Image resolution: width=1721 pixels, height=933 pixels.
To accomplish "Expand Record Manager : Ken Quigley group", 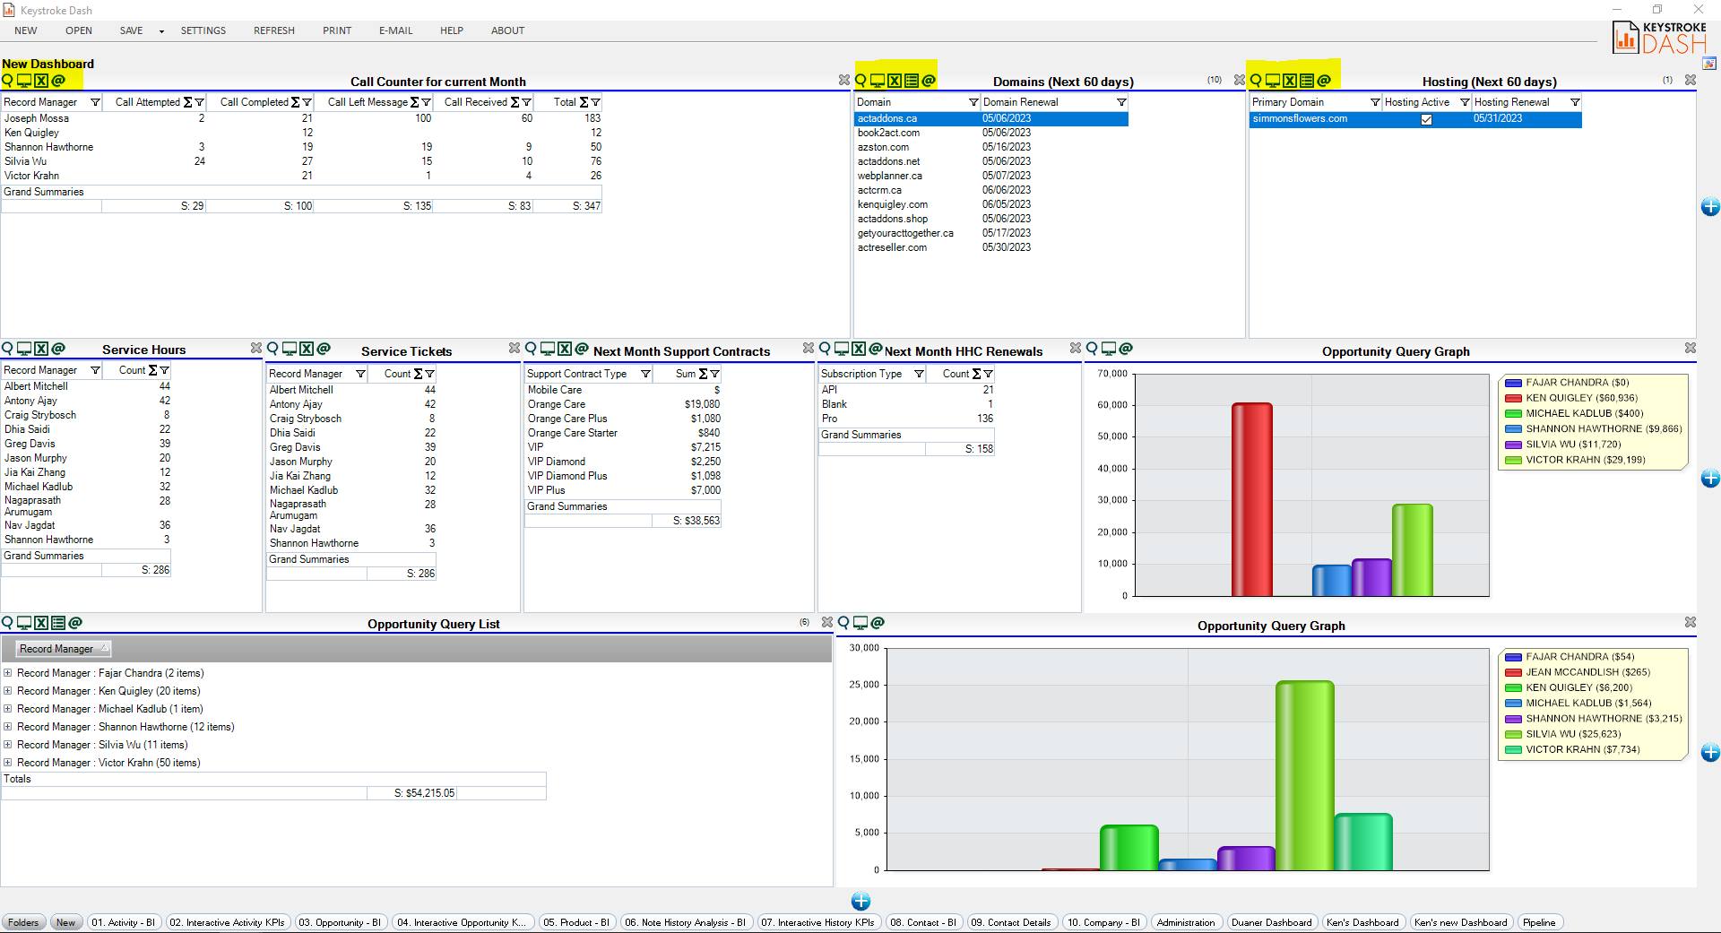I will 8,691.
